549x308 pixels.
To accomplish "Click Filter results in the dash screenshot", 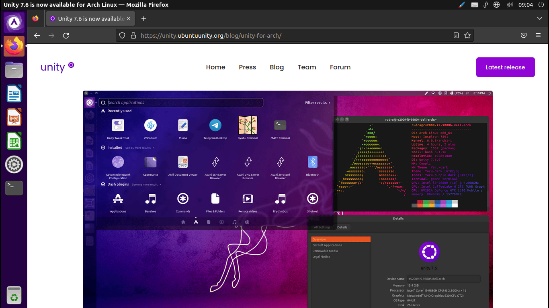I will tap(318, 103).
